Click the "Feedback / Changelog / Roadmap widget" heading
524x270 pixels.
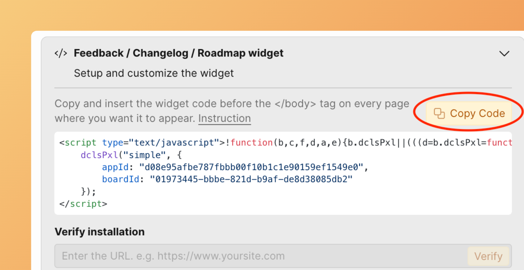pyautogui.click(x=178, y=53)
